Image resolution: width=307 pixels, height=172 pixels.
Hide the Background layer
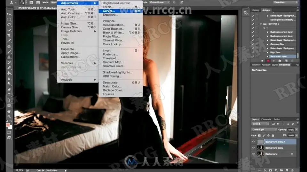click(x=253, y=154)
